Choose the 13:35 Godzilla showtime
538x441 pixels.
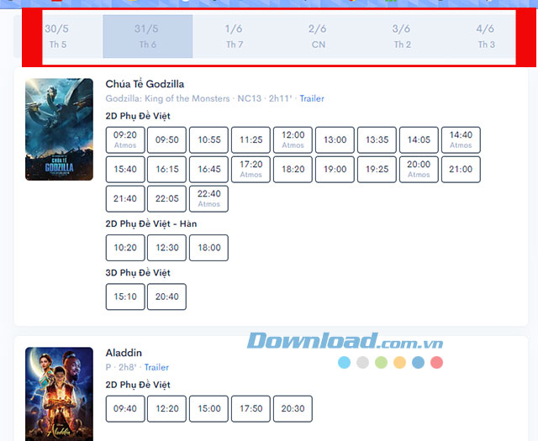(377, 140)
